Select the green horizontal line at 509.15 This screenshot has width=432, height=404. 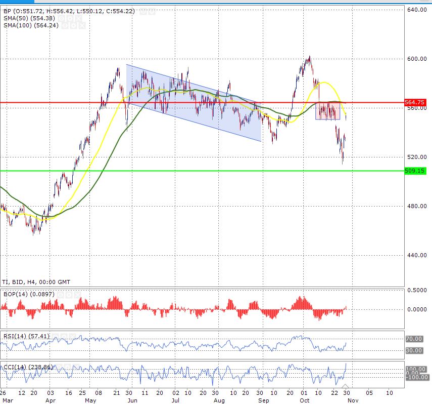coord(202,171)
